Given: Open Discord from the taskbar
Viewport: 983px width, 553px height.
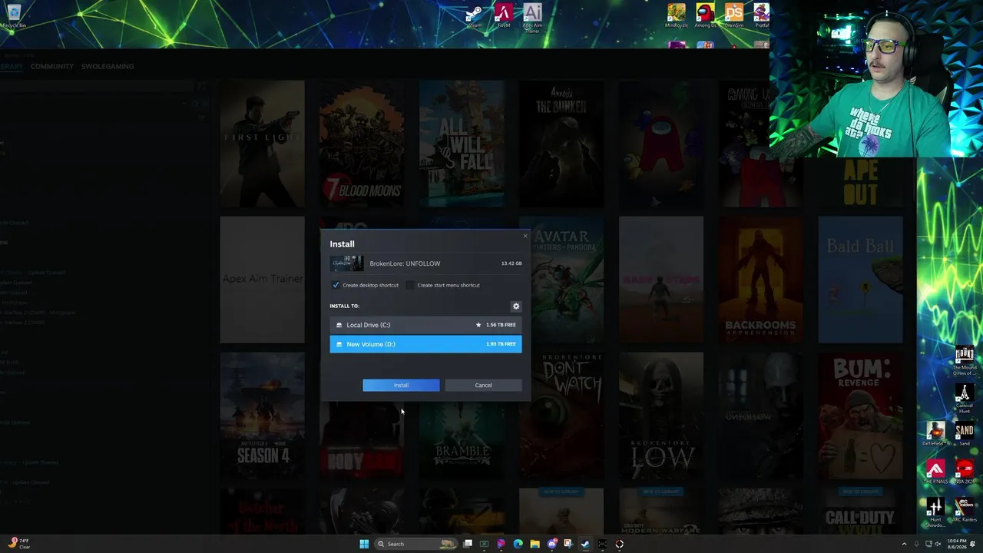Looking at the screenshot, I should (551, 544).
